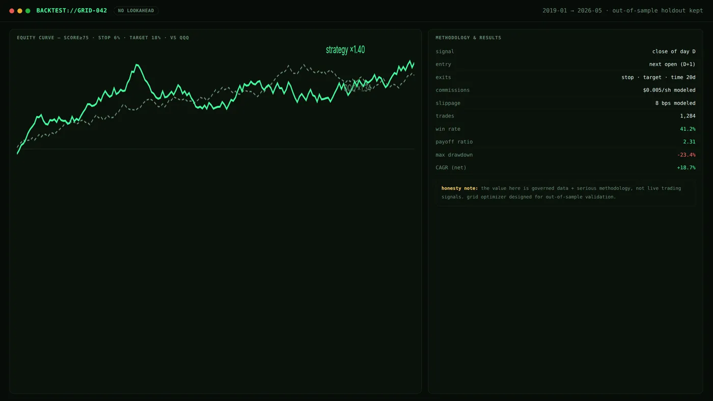Click the signal row label
This screenshot has height=401, width=713.
tap(445, 51)
